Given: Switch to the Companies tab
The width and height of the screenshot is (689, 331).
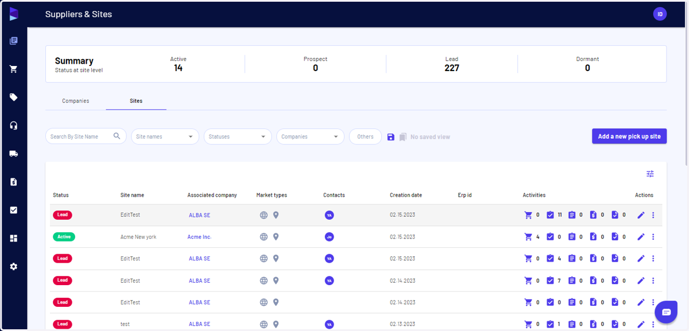Looking at the screenshot, I should (76, 101).
